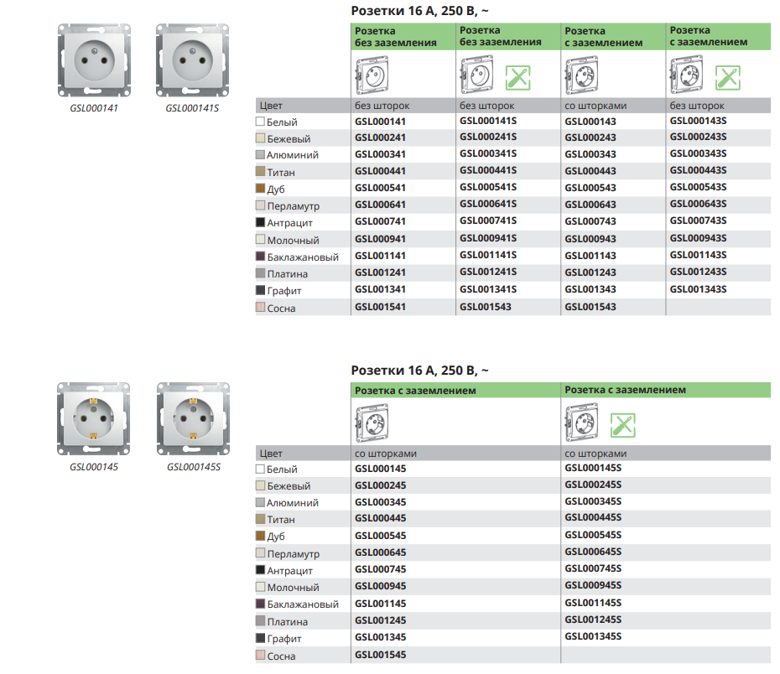This screenshot has height=674, width=780.
Task: Pick the Дуб swatch in the GSL000545 row
Action: (260, 536)
